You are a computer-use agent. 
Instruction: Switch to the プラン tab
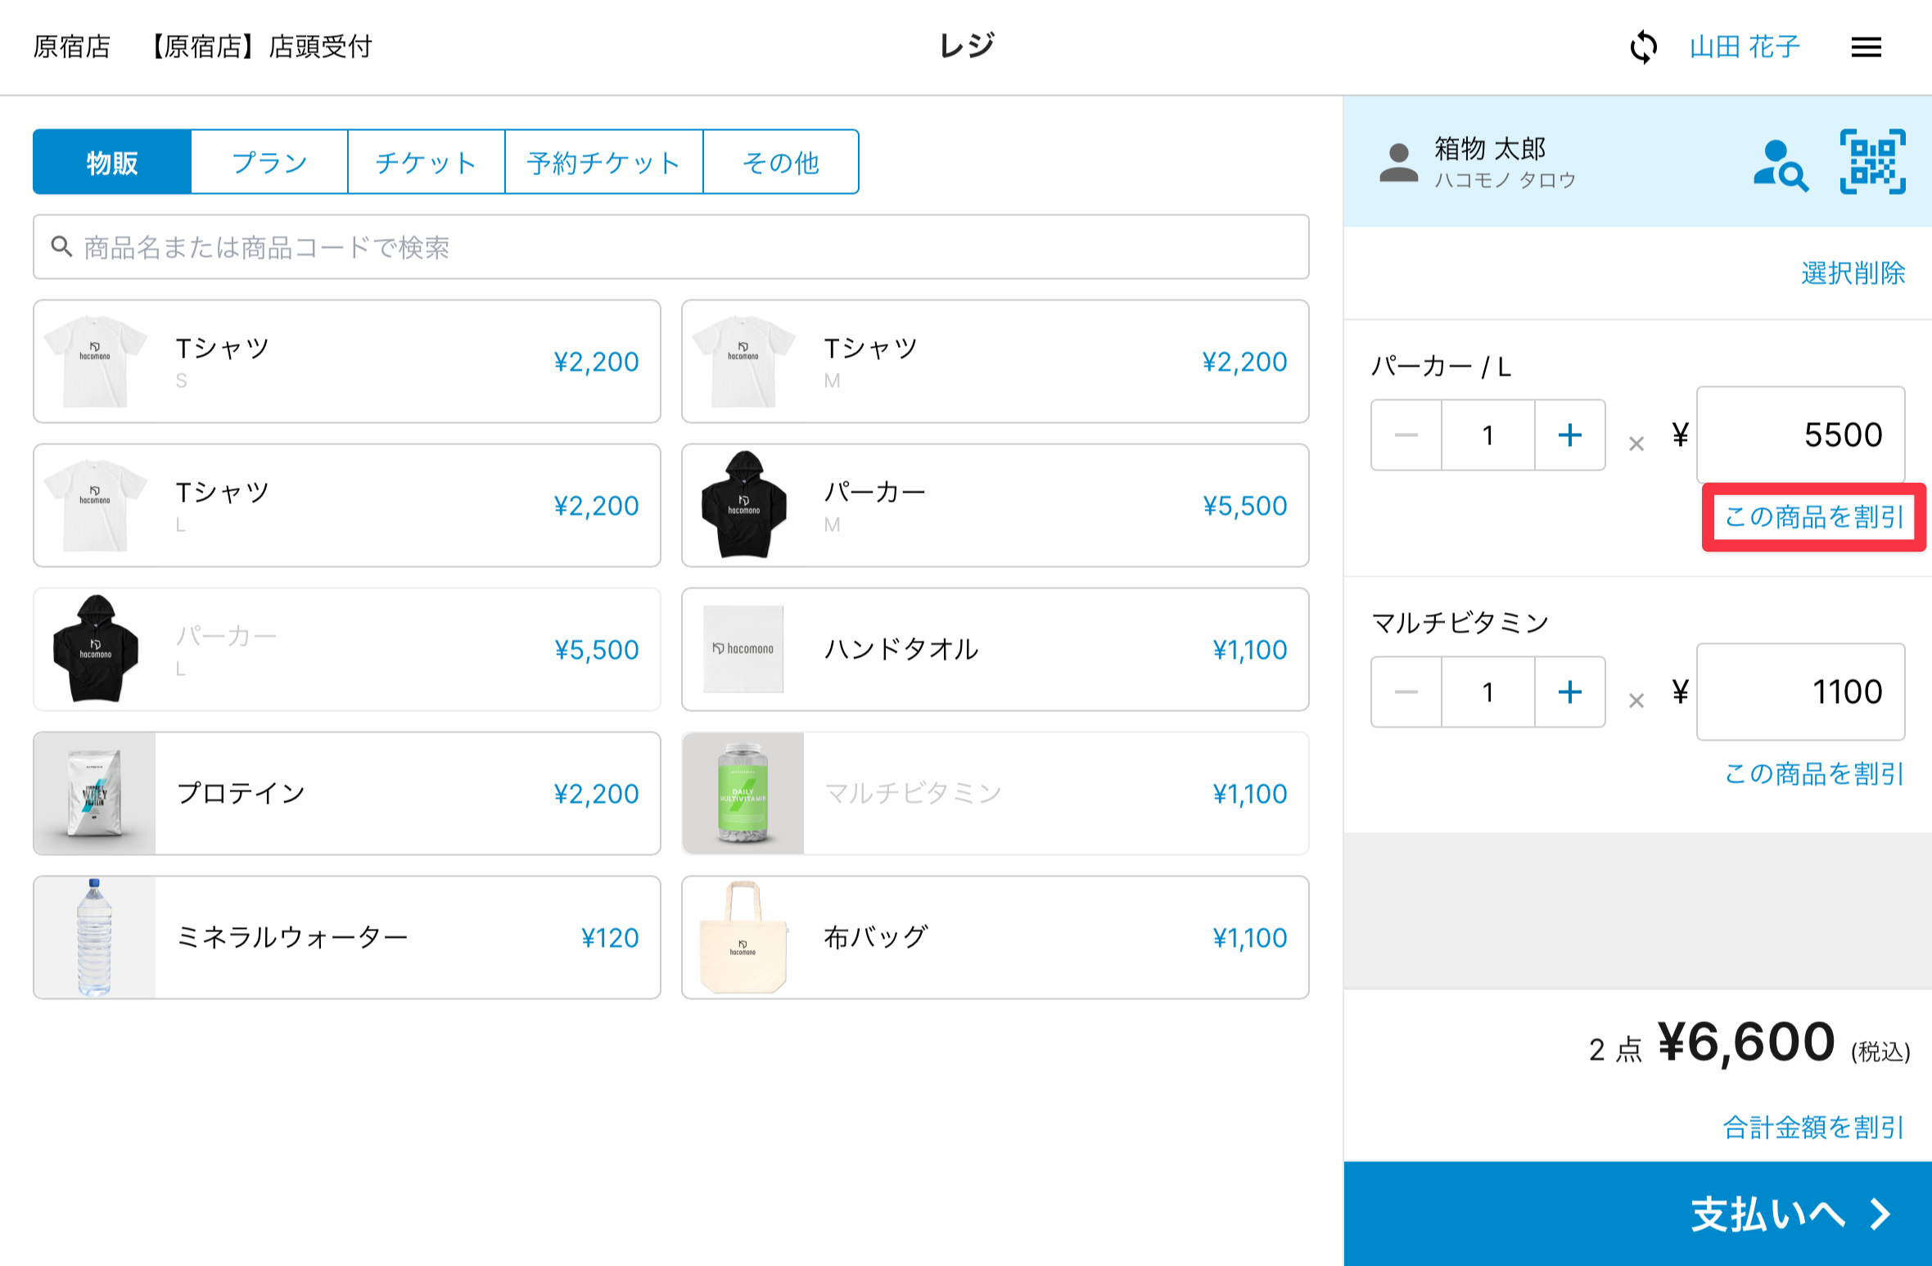(269, 162)
